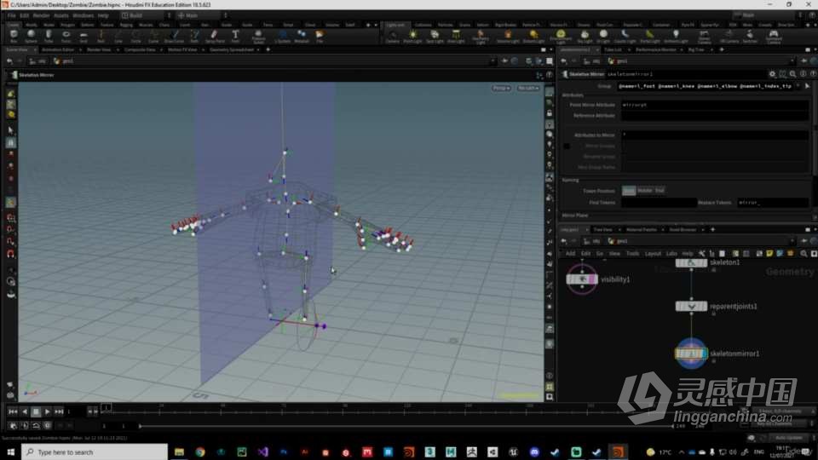Open the Render menu
The height and width of the screenshot is (460, 818).
click(41, 15)
